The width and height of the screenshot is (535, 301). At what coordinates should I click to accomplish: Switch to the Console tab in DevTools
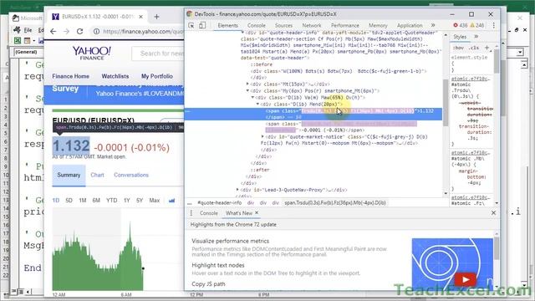coord(257,26)
